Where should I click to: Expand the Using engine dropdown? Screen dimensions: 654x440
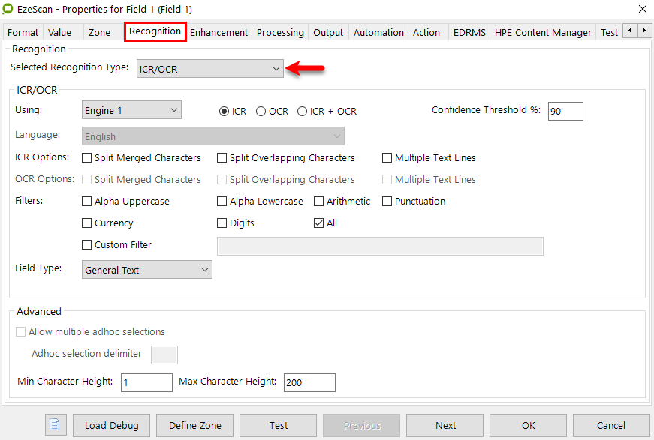tap(131, 110)
